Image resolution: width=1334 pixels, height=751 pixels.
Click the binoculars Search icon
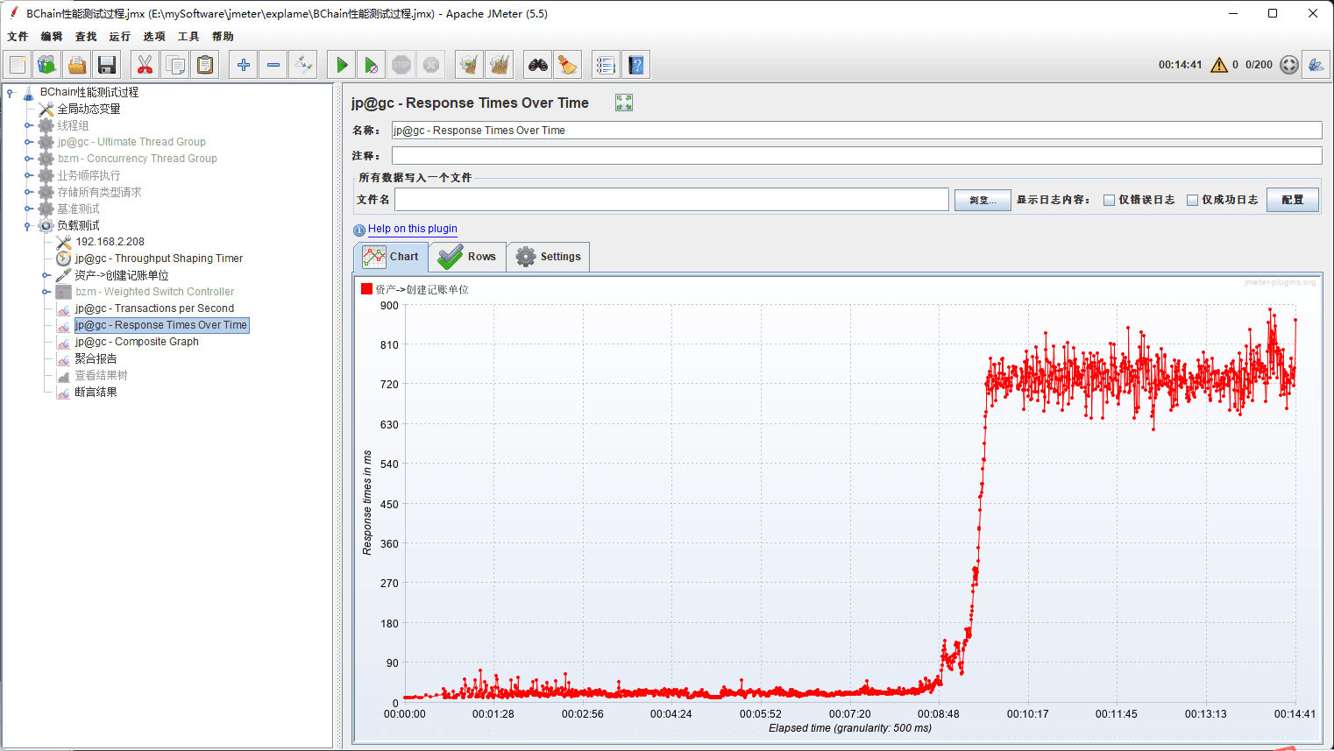click(537, 65)
